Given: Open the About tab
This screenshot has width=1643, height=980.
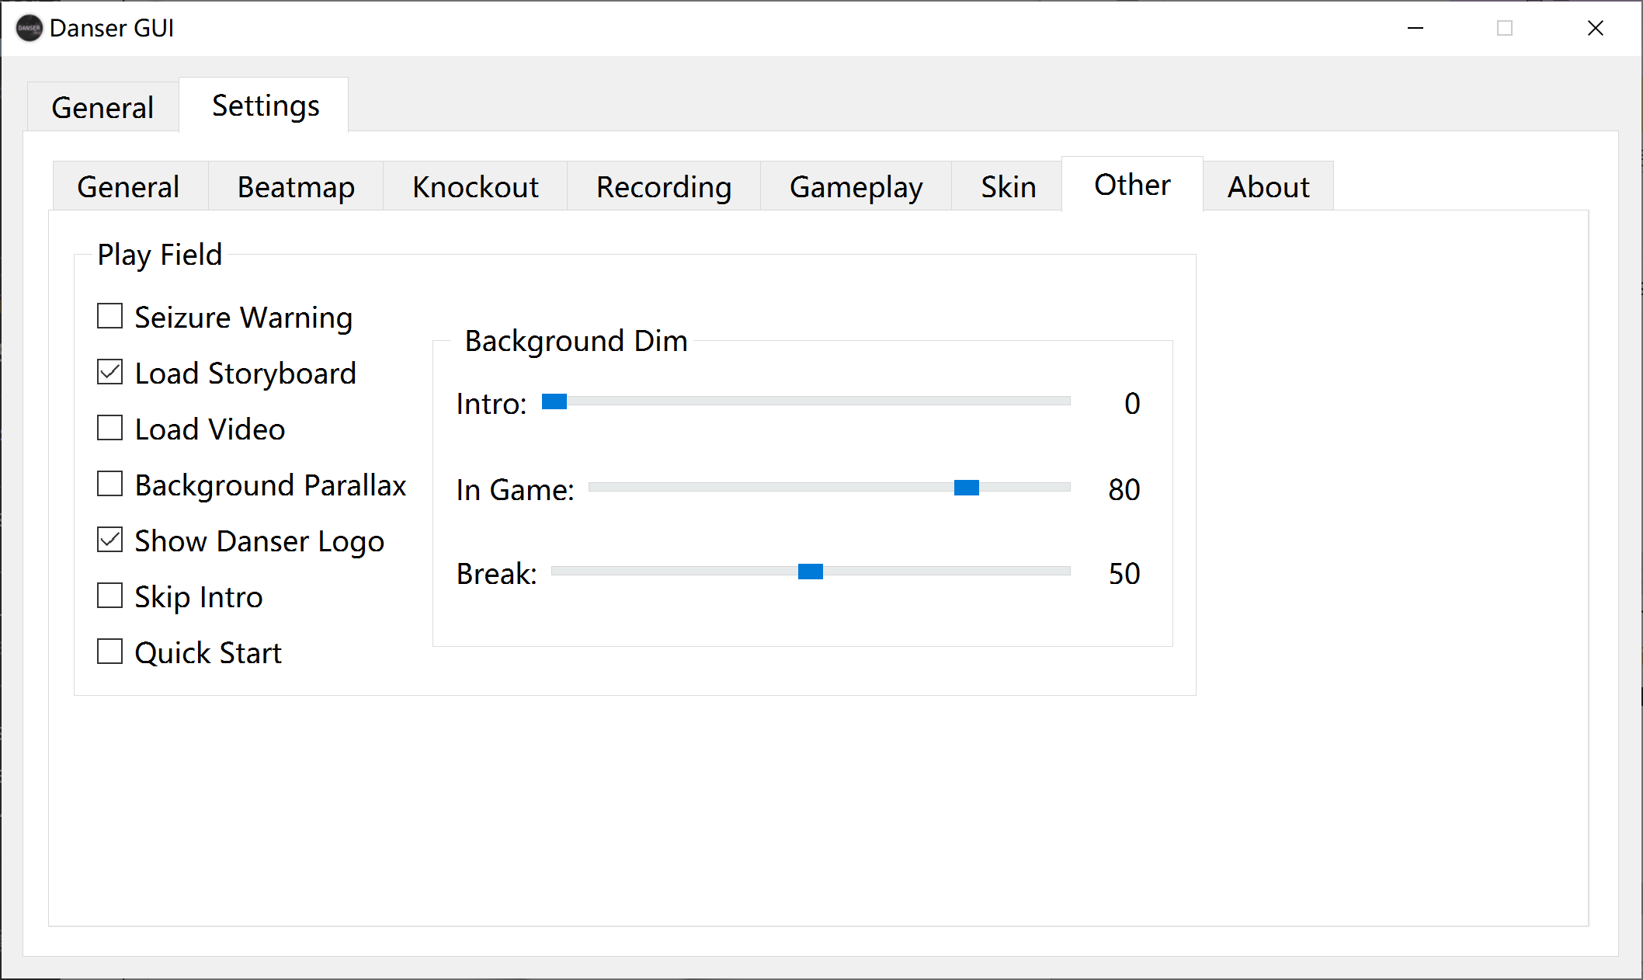Looking at the screenshot, I should click(x=1268, y=187).
